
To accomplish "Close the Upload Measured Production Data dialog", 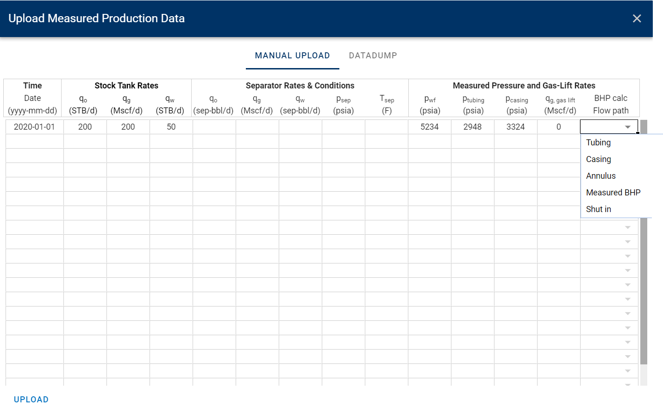I will 637,19.
